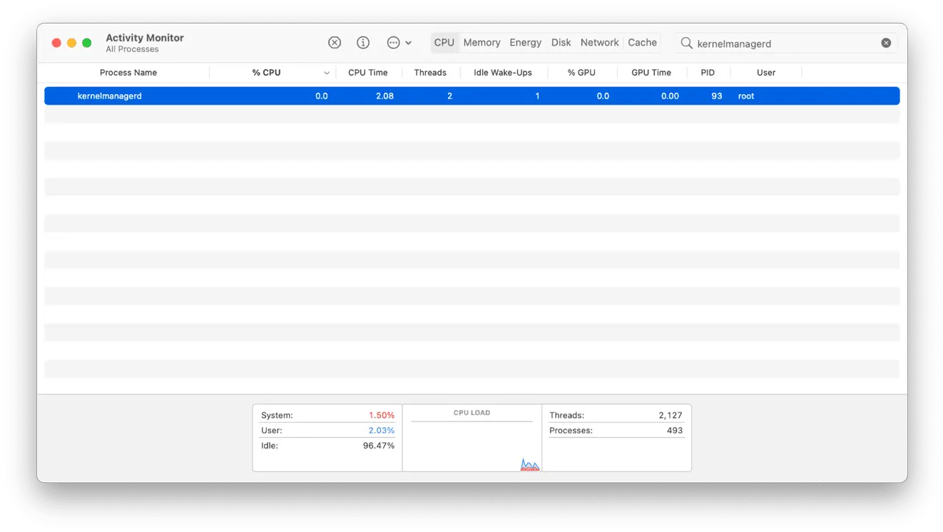Select the kernelmanagerd process row

click(472, 96)
